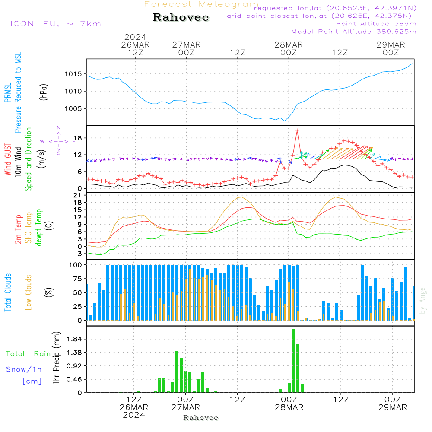
Task: Click the "(hPa)" unit label
Action: 44,92
